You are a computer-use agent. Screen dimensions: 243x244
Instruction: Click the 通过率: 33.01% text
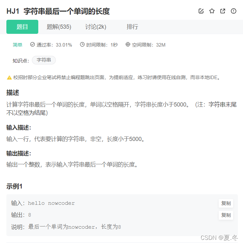(54, 45)
